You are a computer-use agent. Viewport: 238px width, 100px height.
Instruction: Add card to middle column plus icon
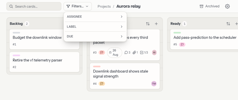[x=156, y=24]
